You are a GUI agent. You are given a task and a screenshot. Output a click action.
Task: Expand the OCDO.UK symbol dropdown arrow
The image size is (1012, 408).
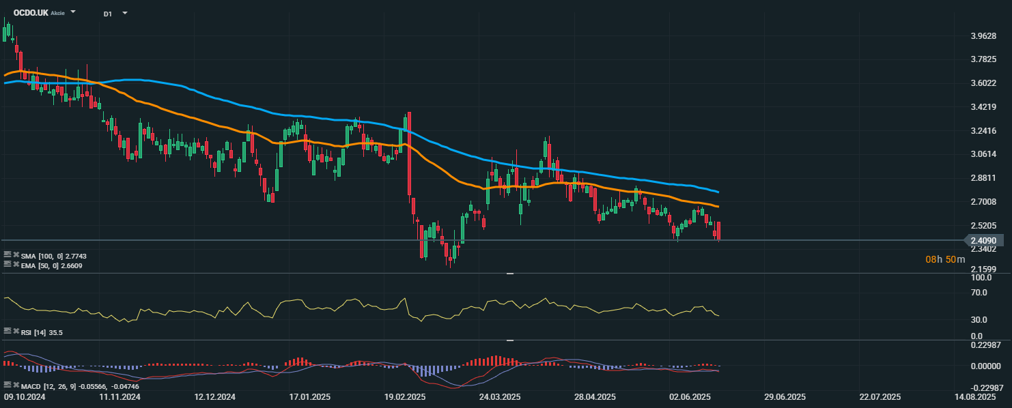tap(73, 13)
